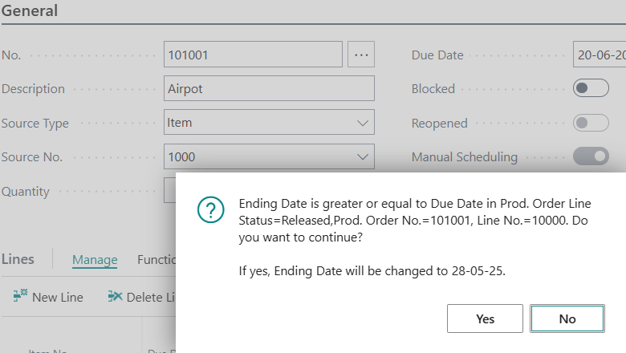This screenshot has height=353, width=626.
Task: Click the Item No. column header
Action: (x=48, y=349)
